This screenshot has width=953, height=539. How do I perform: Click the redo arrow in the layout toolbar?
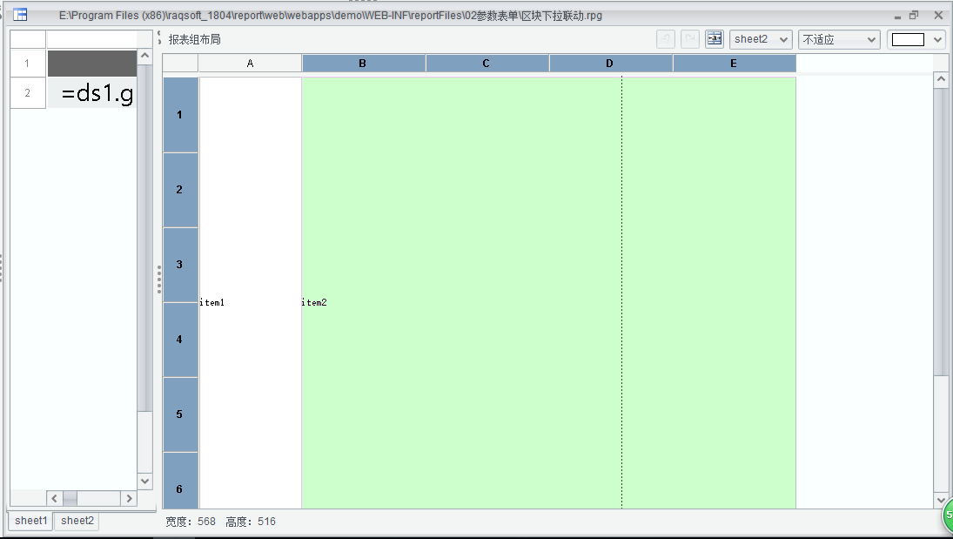pyautogui.click(x=690, y=39)
